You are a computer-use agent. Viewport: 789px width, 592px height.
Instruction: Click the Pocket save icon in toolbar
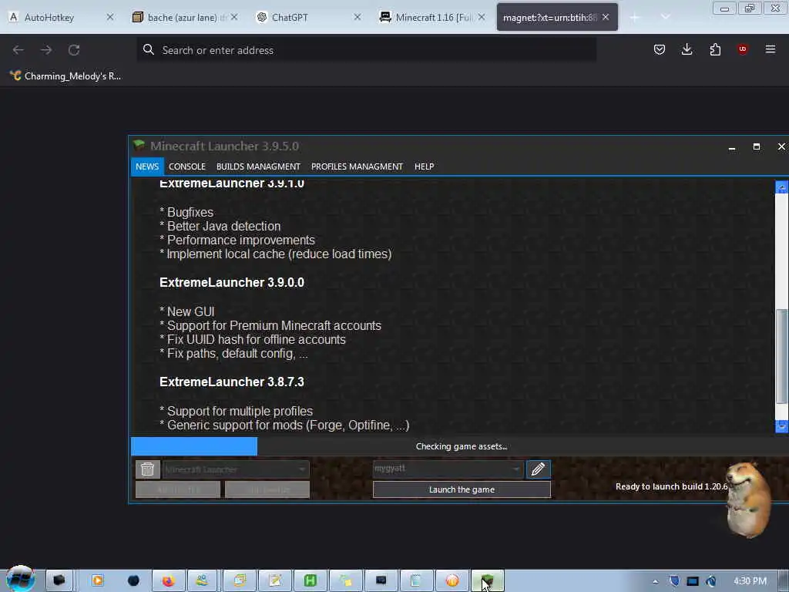(660, 49)
